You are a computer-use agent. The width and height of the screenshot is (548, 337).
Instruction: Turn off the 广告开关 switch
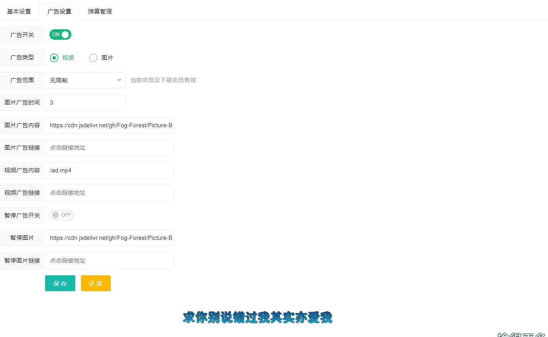(x=60, y=34)
